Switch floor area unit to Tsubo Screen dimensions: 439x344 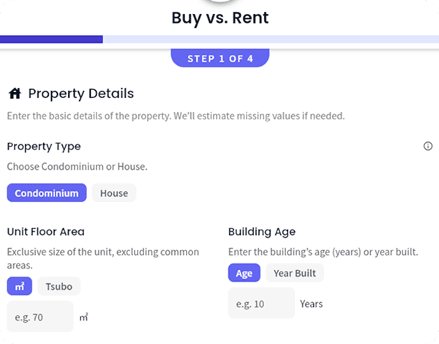[x=59, y=286]
